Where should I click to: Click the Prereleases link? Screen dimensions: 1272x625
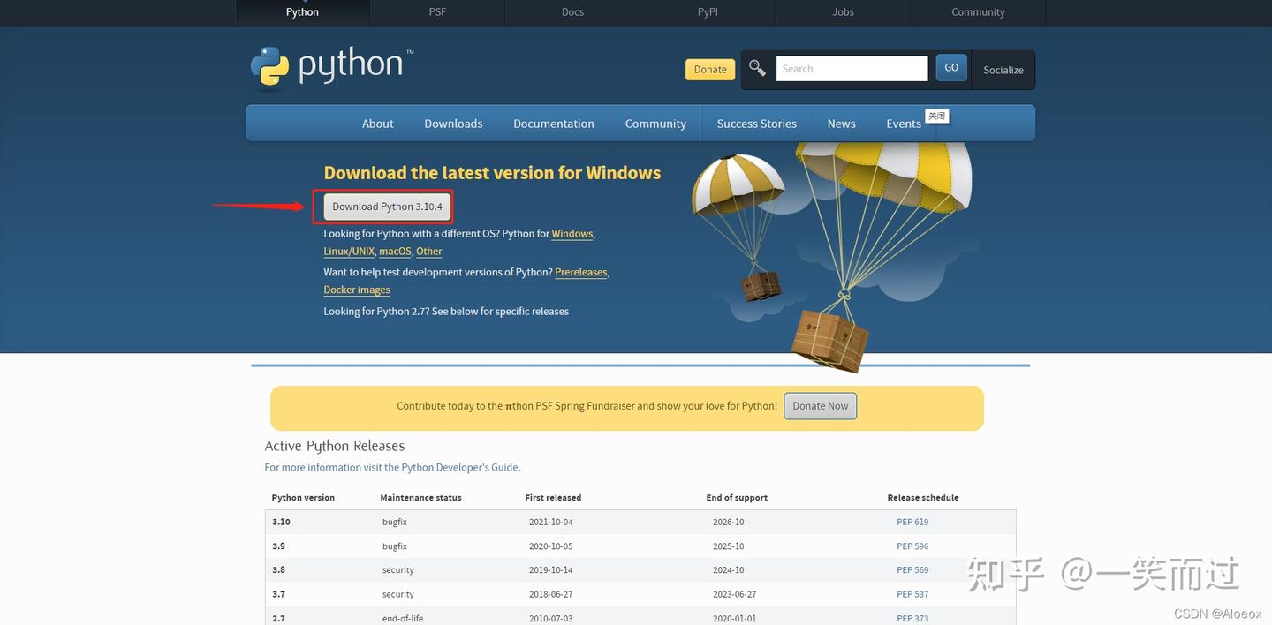point(580,272)
